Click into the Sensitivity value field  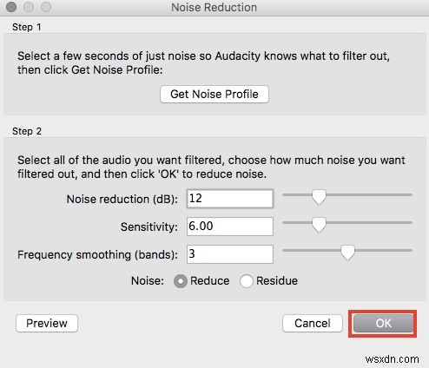click(230, 227)
